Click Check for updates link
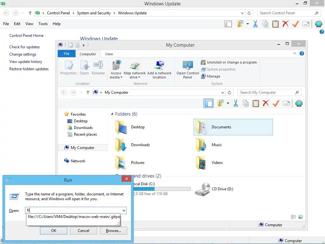 (24, 47)
